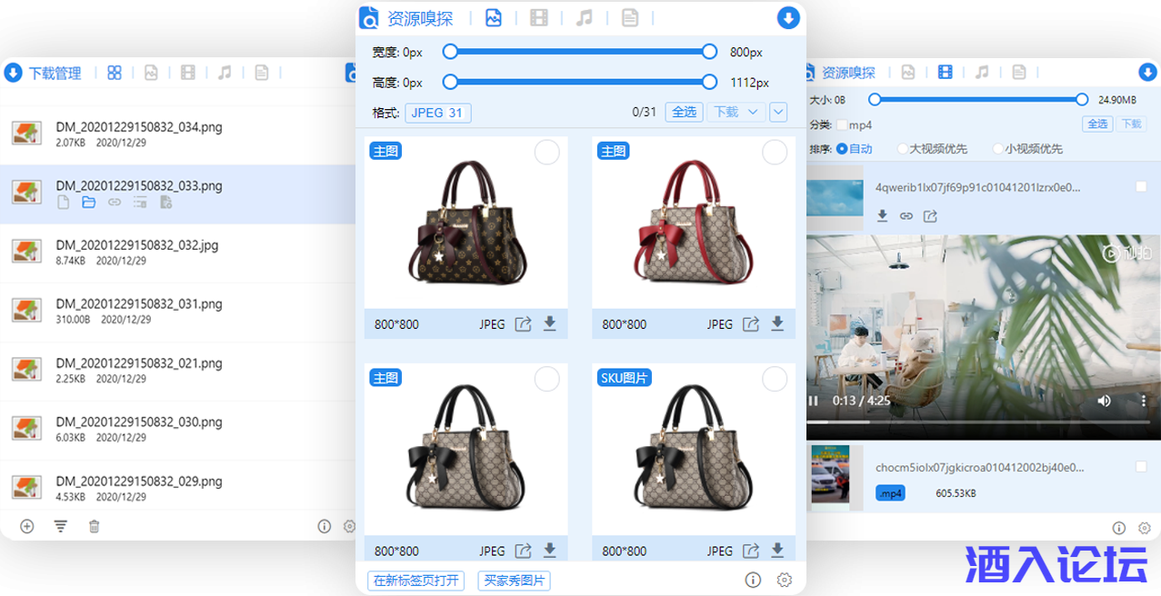Open first brown handbag image externally
The height and width of the screenshot is (596, 1161).
point(523,323)
